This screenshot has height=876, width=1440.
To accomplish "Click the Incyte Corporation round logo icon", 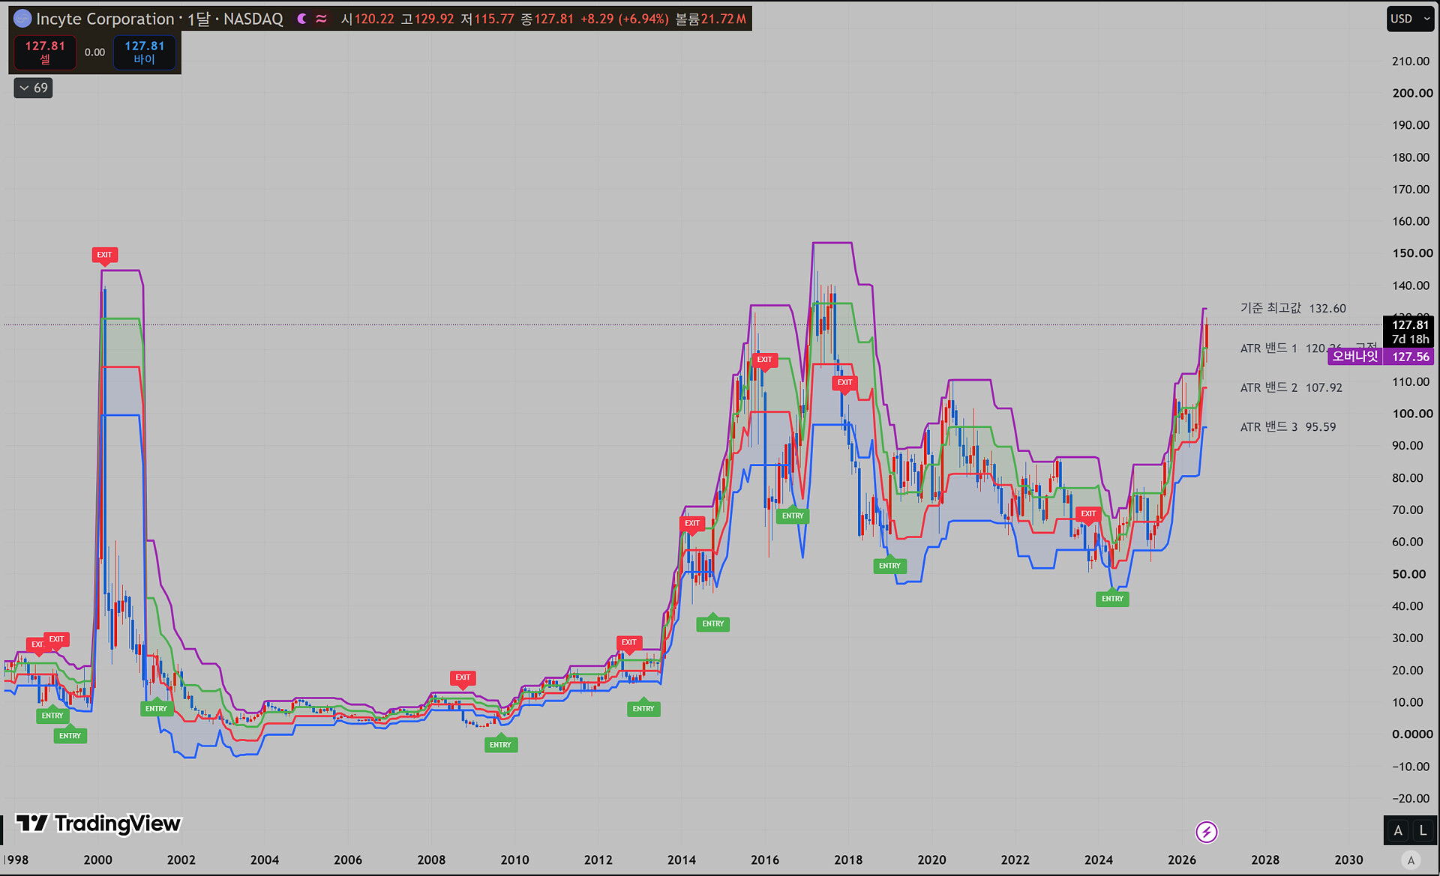I will point(22,19).
